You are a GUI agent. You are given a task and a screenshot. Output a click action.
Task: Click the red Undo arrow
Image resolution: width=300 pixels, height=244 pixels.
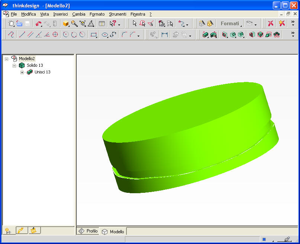[39, 23]
